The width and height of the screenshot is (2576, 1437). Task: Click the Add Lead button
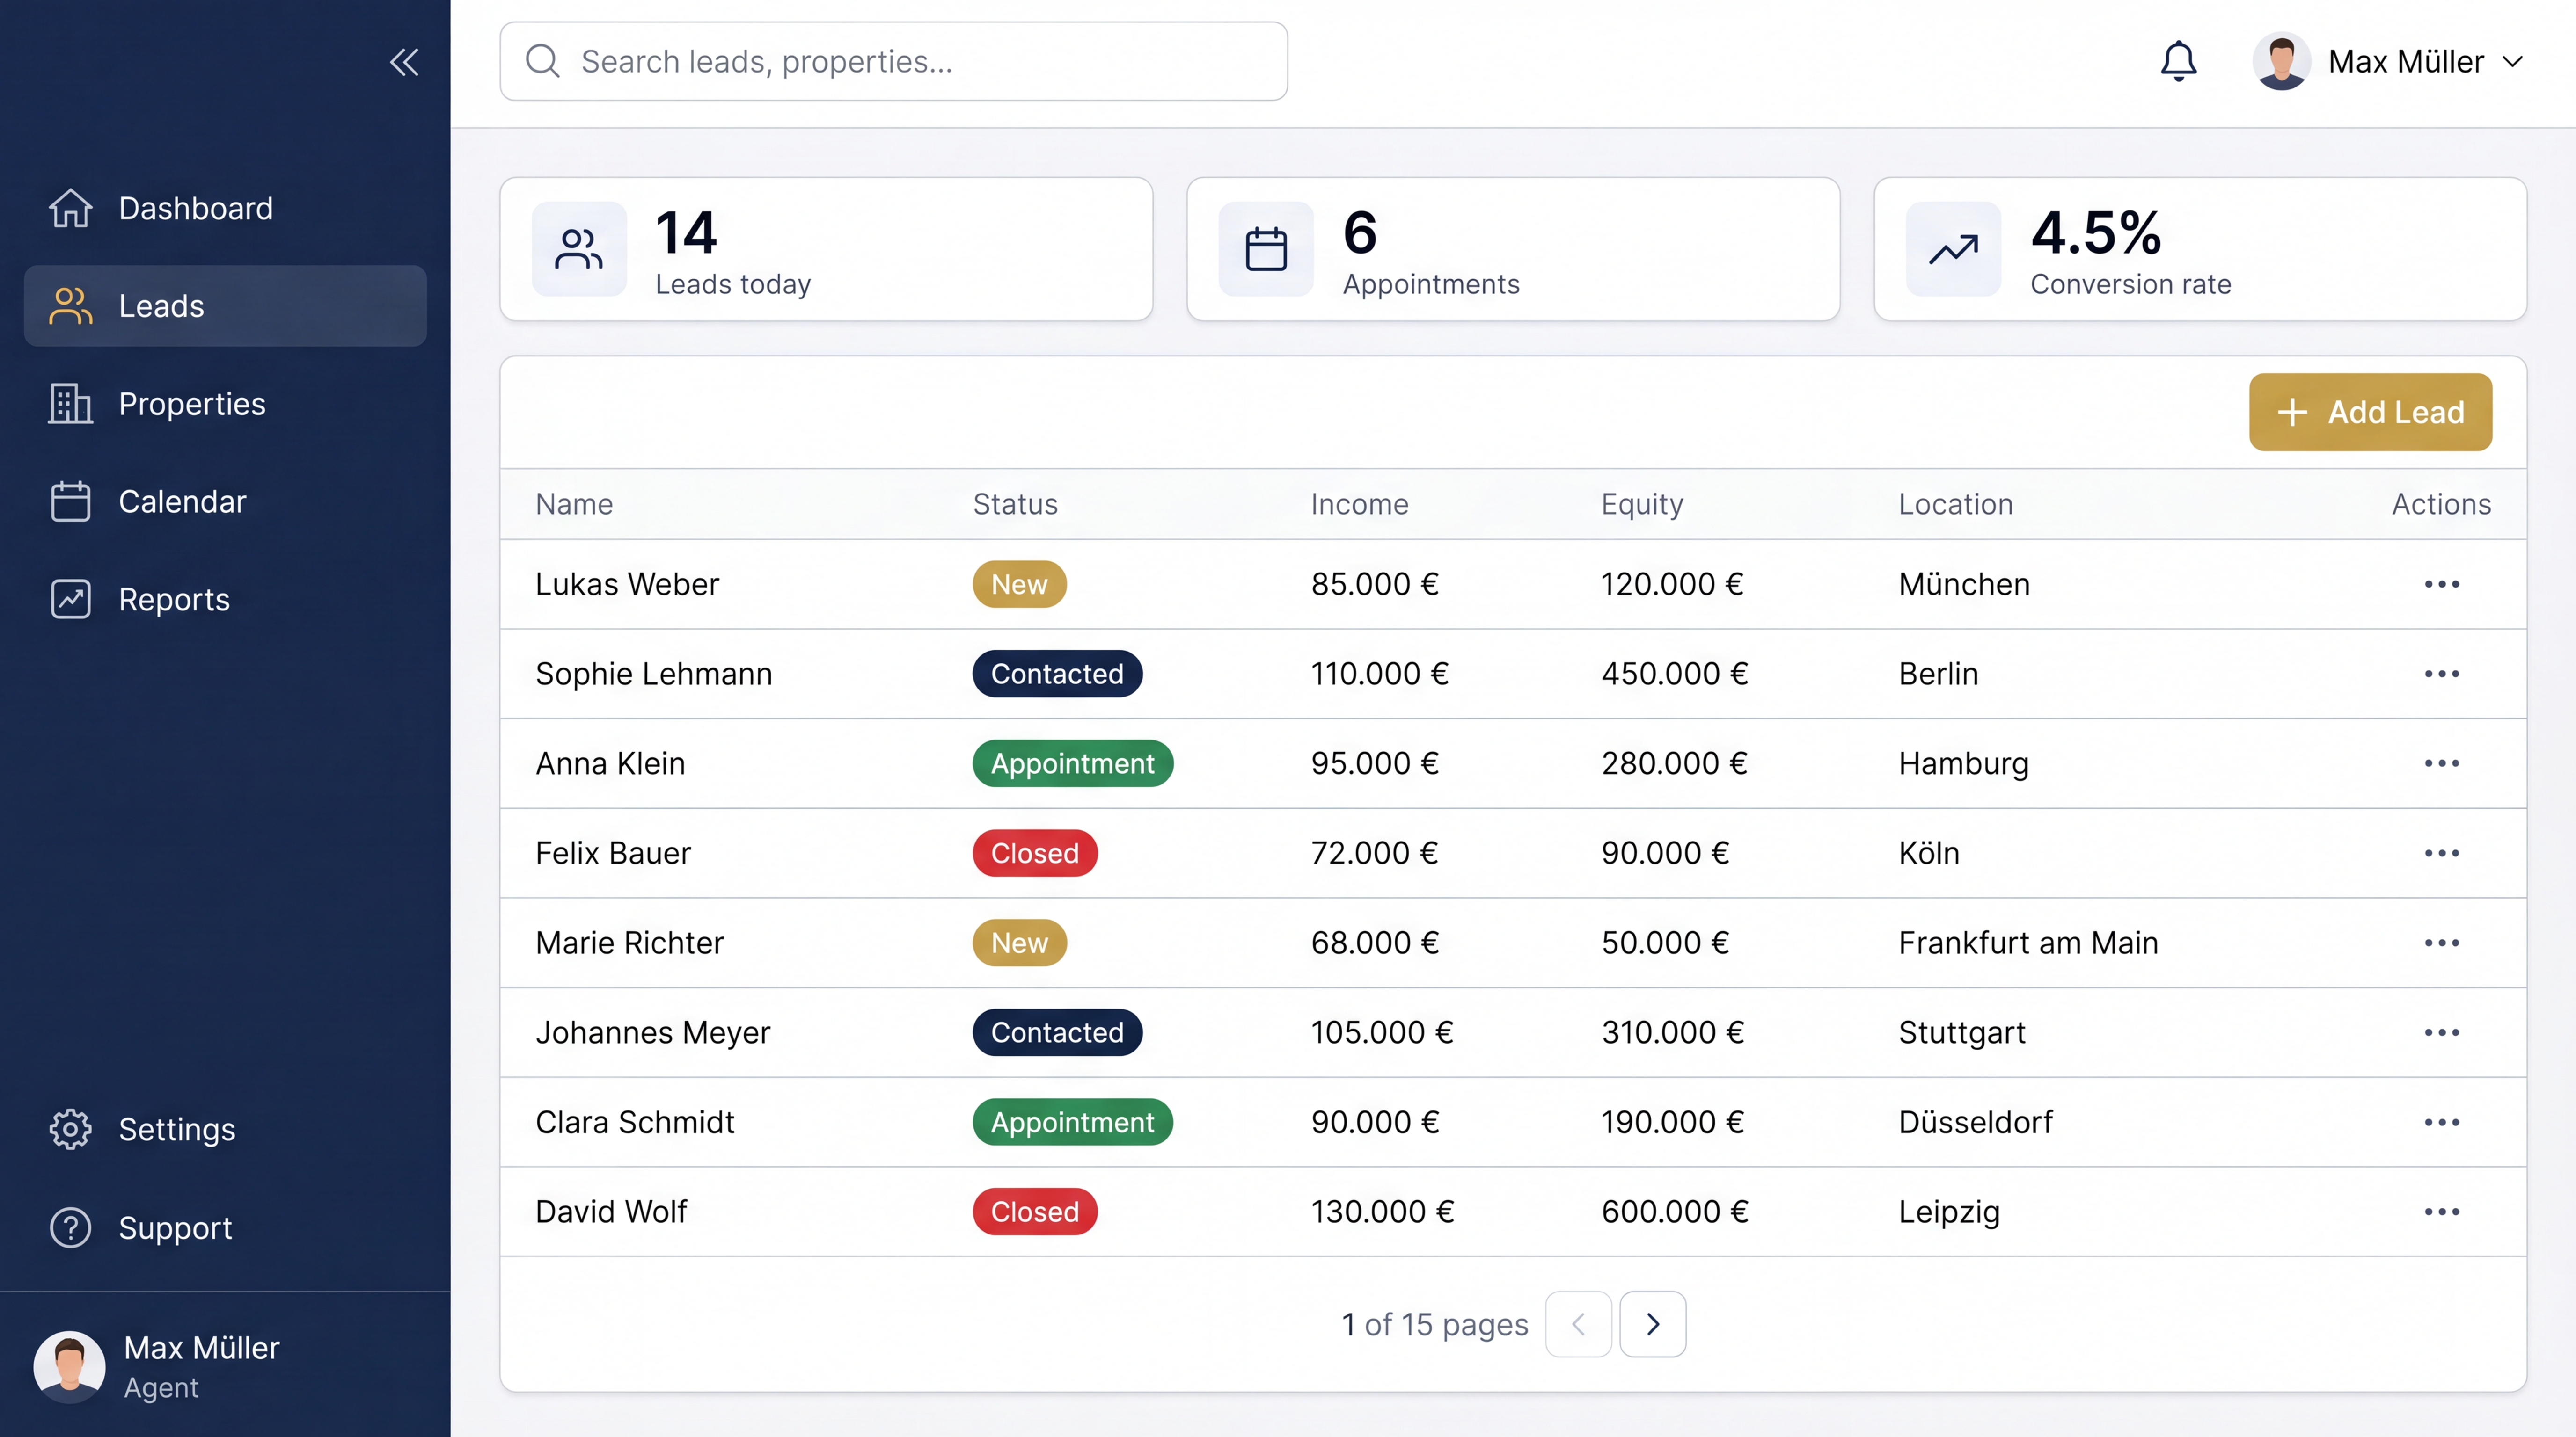click(2370, 412)
